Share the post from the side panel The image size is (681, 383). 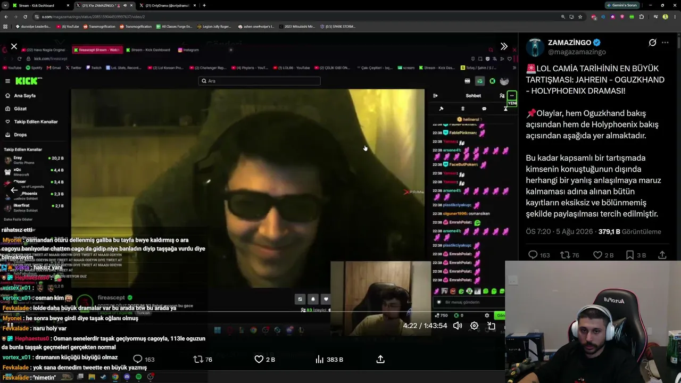coord(662,255)
